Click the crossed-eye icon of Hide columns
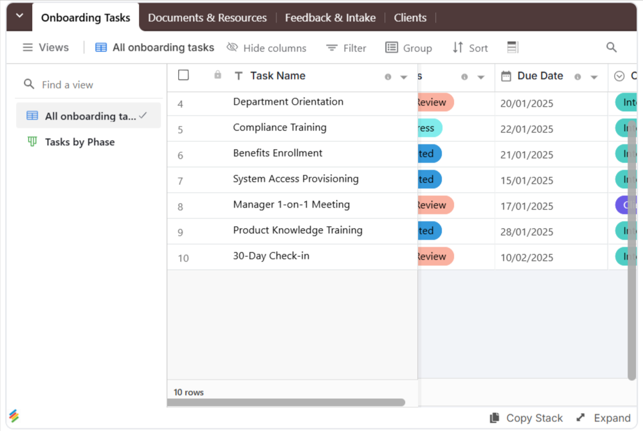 click(232, 47)
